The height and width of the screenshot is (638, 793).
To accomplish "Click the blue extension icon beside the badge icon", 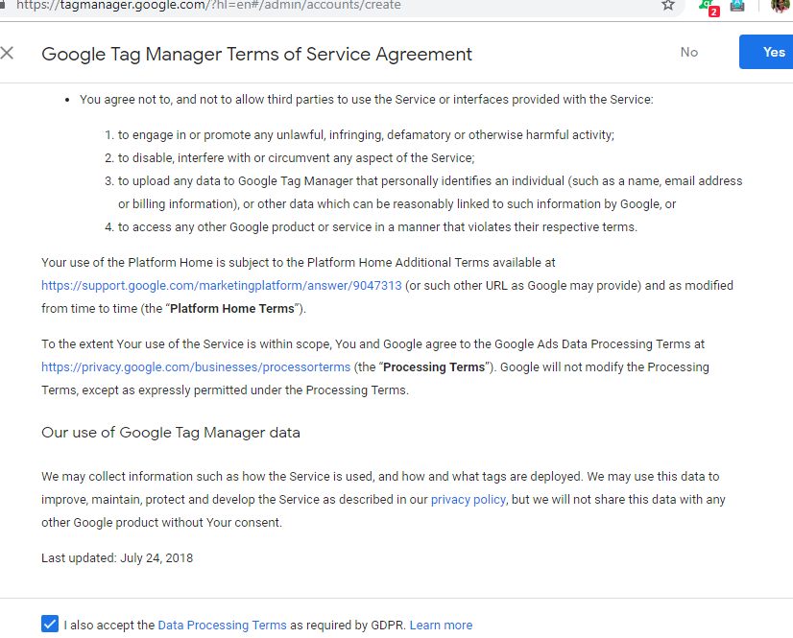I will click(x=737, y=6).
